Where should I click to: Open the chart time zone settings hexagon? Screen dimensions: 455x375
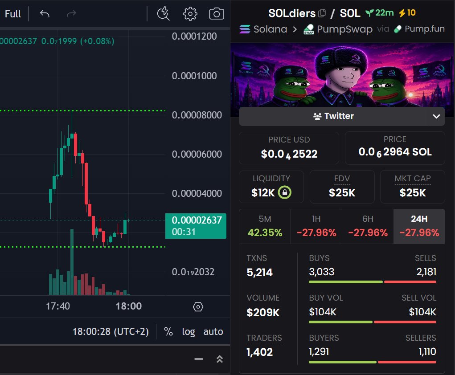pyautogui.click(x=198, y=306)
